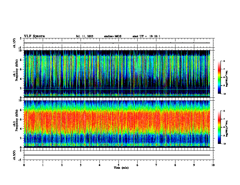240x185 pixels.
Task: Select the "start UT = 19:10:1" text
Action: tap(146, 36)
